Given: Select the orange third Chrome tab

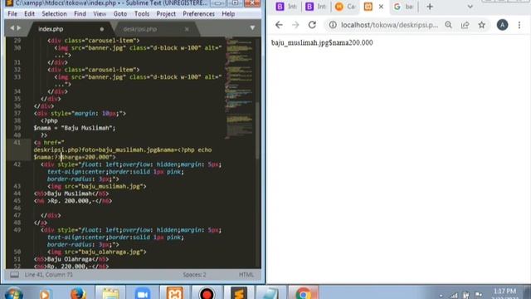Looking at the screenshot, I should [x=345, y=7].
